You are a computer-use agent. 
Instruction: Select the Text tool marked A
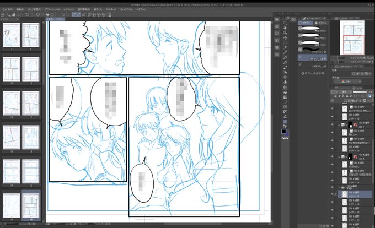285,117
